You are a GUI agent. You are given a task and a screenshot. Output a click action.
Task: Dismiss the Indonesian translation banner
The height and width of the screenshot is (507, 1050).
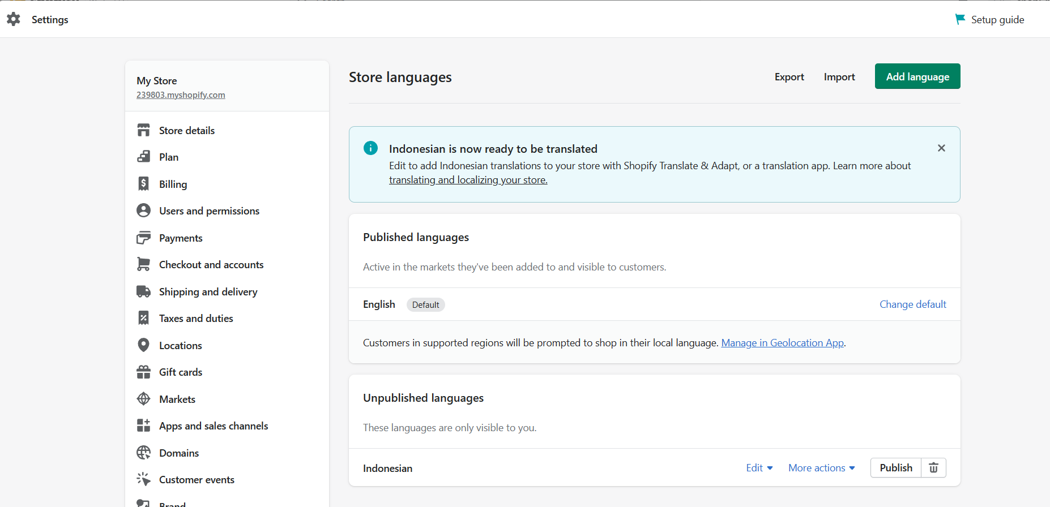pos(941,148)
